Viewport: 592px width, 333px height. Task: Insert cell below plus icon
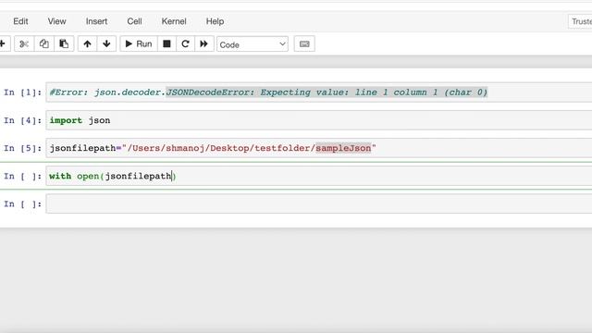coord(3,44)
